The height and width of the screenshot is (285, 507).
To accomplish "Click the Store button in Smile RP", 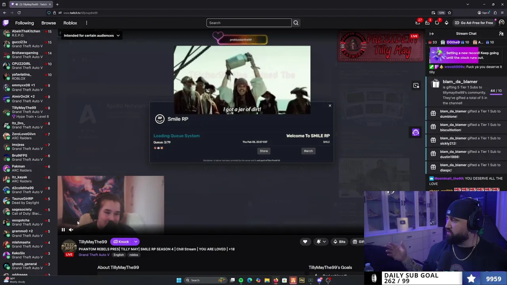I will (x=264, y=151).
